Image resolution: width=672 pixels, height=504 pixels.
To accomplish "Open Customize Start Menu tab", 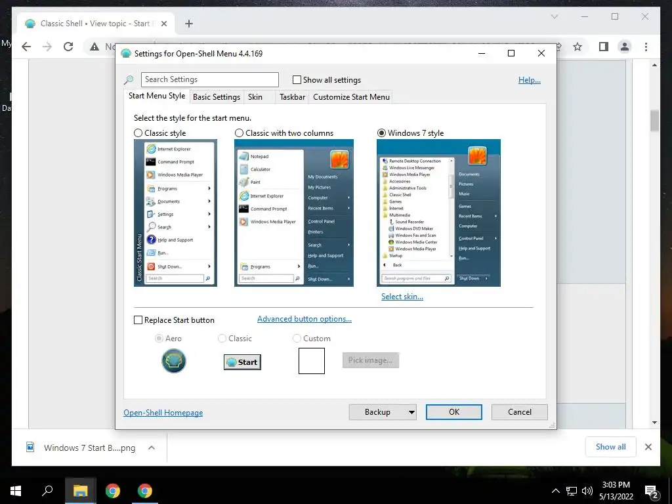I will tap(352, 97).
